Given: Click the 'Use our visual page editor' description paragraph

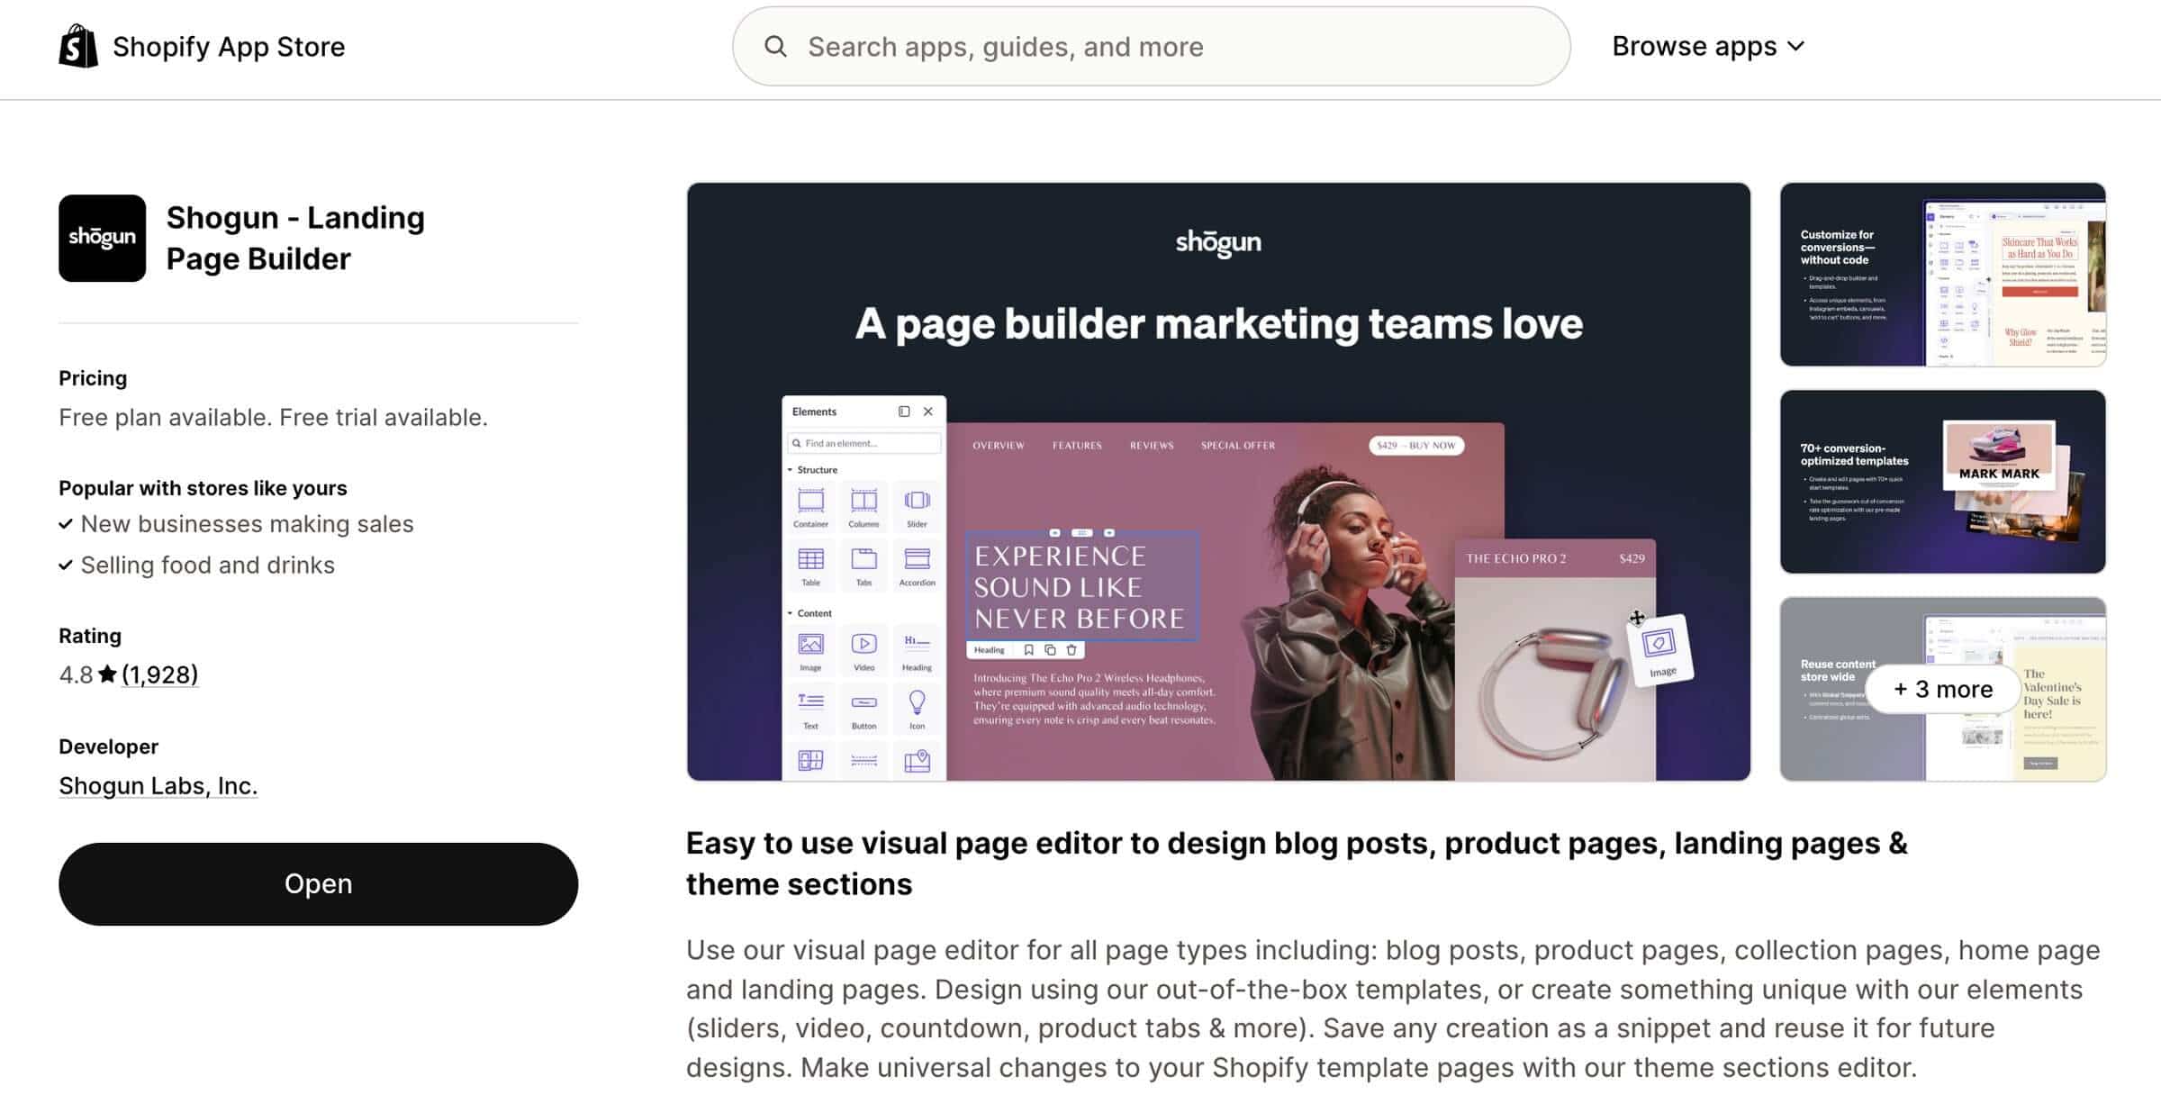Looking at the screenshot, I should (1393, 1009).
